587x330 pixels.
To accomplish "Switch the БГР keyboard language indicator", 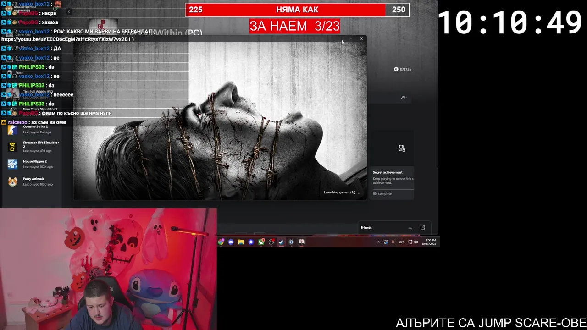I will click(x=402, y=242).
